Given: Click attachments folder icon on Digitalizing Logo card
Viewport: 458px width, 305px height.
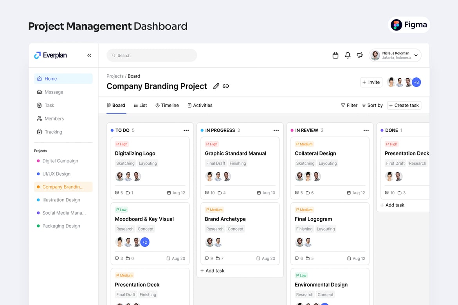Looking at the screenshot, I should (128, 193).
